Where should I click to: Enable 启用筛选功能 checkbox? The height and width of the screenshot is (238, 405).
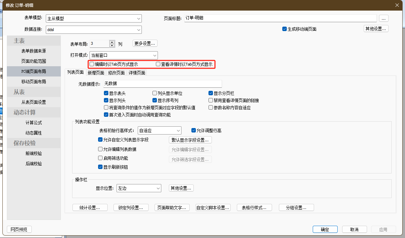pos(100,158)
